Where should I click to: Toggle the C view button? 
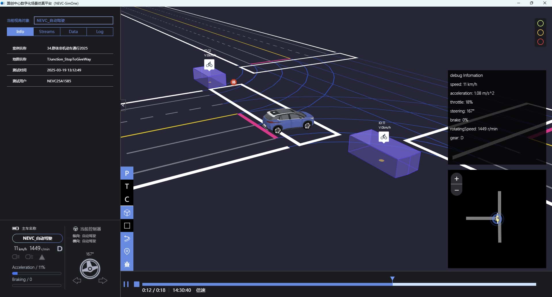tap(127, 199)
